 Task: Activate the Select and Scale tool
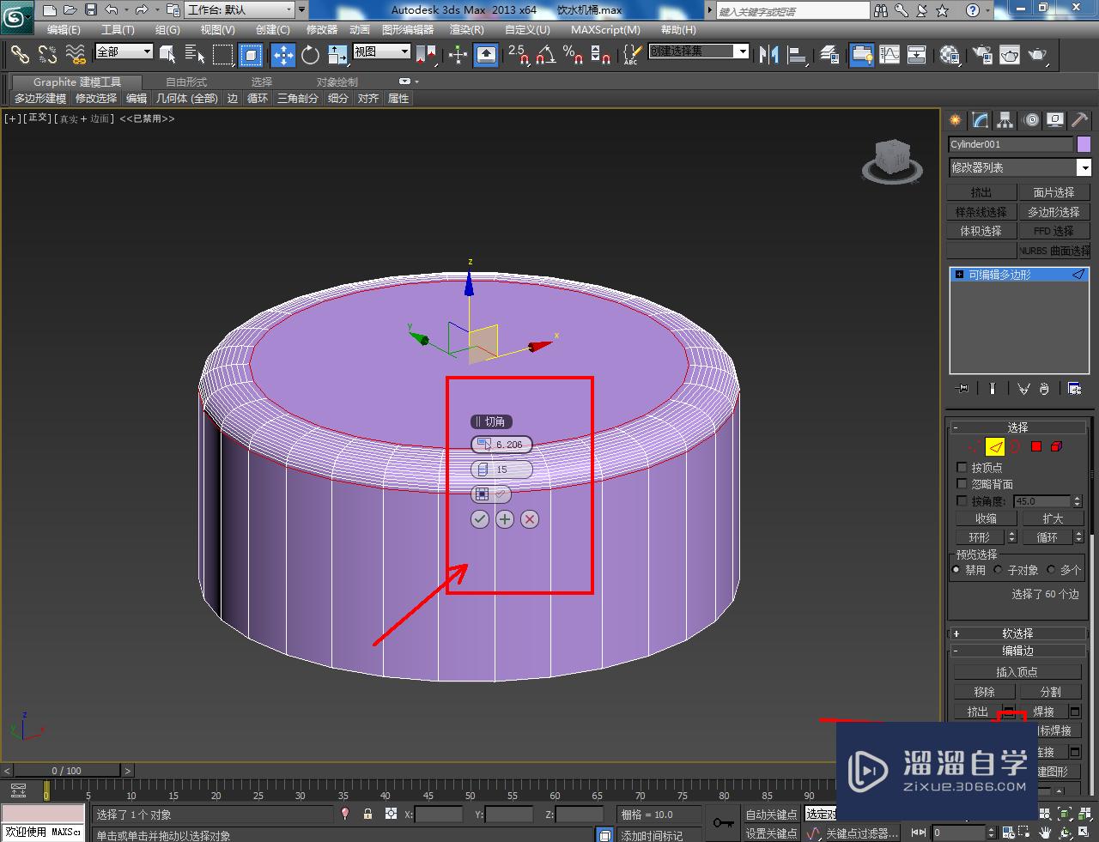pyautogui.click(x=337, y=55)
